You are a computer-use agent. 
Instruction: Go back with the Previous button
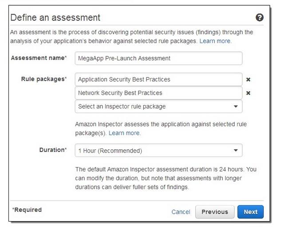point(215,212)
